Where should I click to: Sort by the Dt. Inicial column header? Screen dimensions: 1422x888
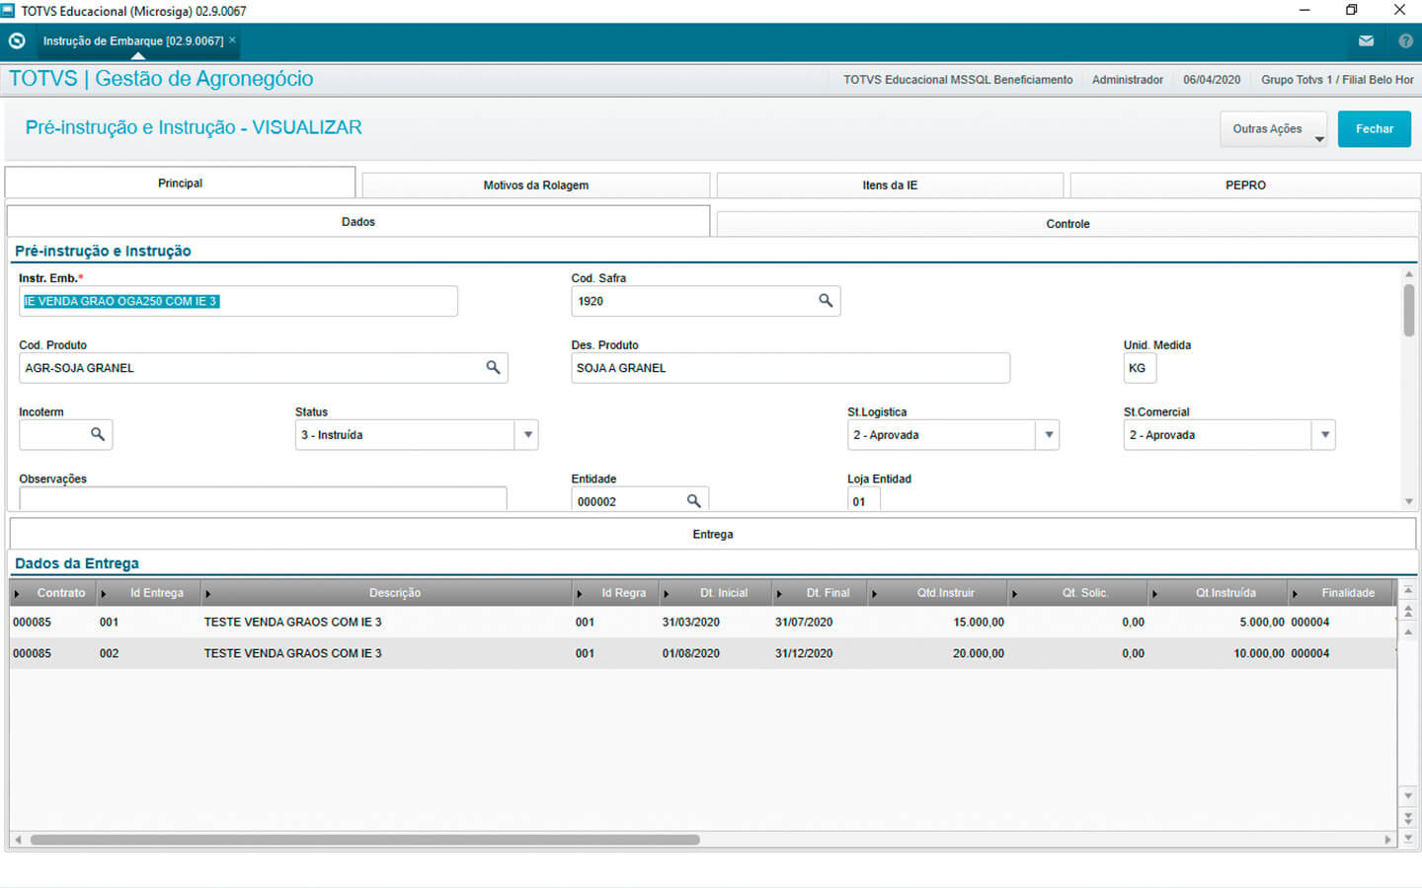click(723, 593)
